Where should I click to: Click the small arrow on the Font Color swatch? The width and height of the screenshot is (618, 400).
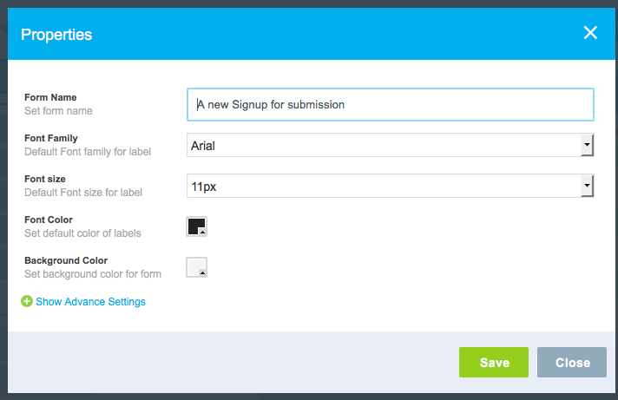(x=202, y=233)
